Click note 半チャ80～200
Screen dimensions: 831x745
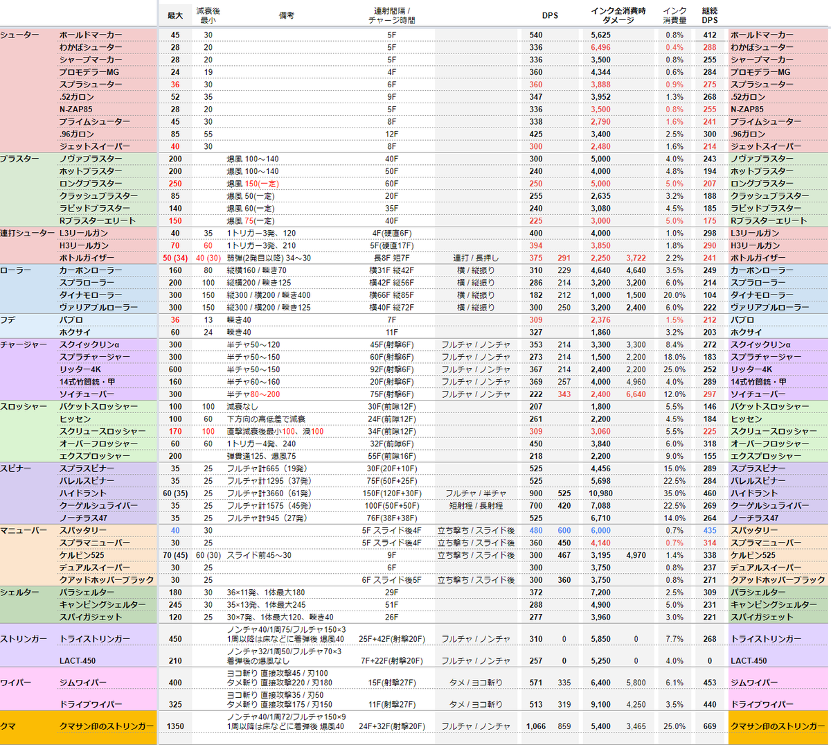pos(253,394)
